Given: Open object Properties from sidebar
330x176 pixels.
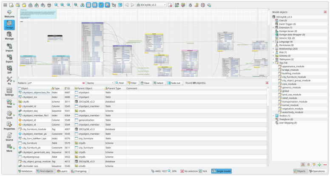Looking at the screenshot, I should (9, 126).
